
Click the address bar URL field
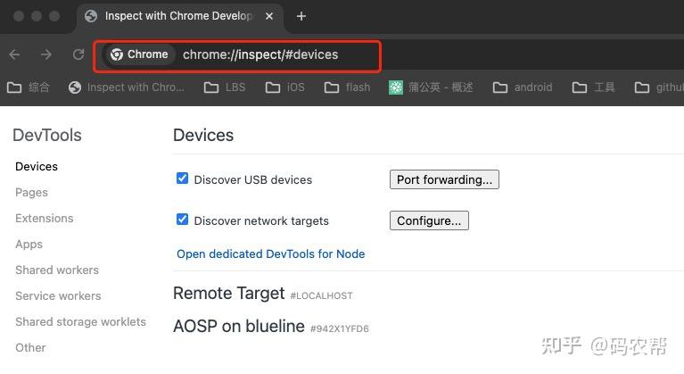(268, 54)
